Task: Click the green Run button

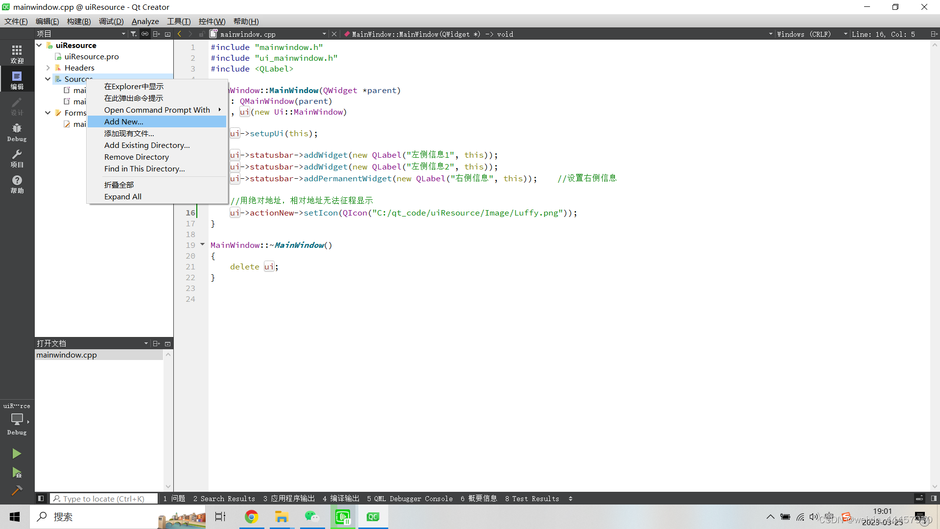Action: pos(17,454)
